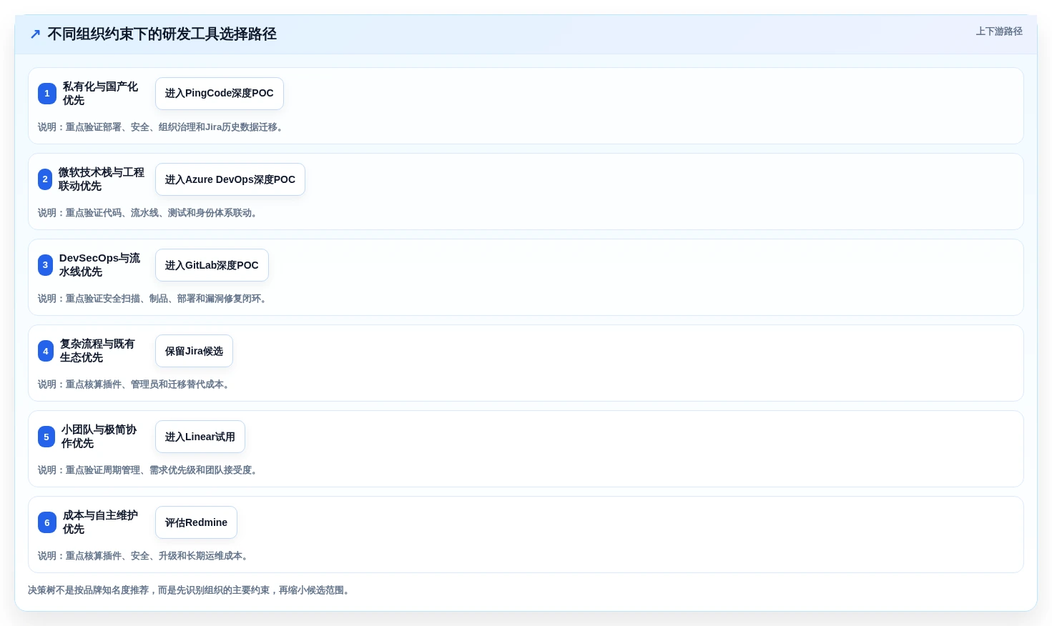Click the note about Jira历史数据迁移
This screenshot has height=626, width=1052.
click(x=162, y=127)
